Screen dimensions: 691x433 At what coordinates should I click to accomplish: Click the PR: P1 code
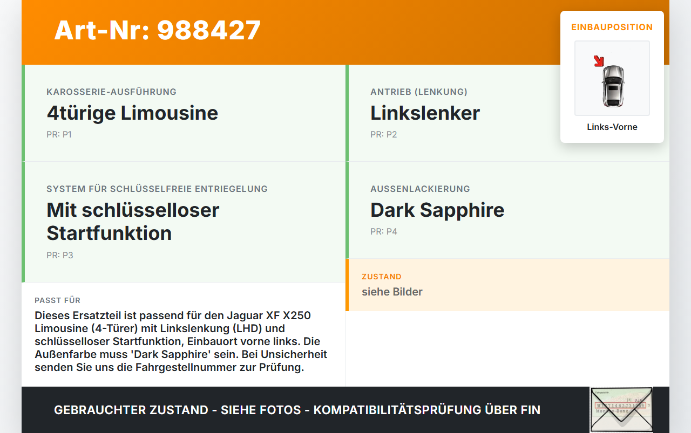click(x=59, y=135)
